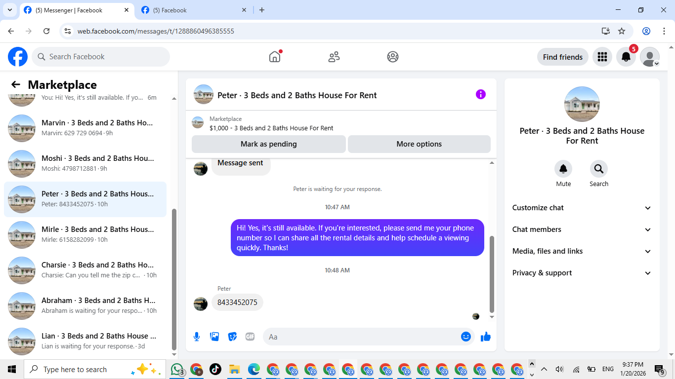This screenshot has width=675, height=379.
Task: Open the Friends icon in top navigation
Action: 334,57
